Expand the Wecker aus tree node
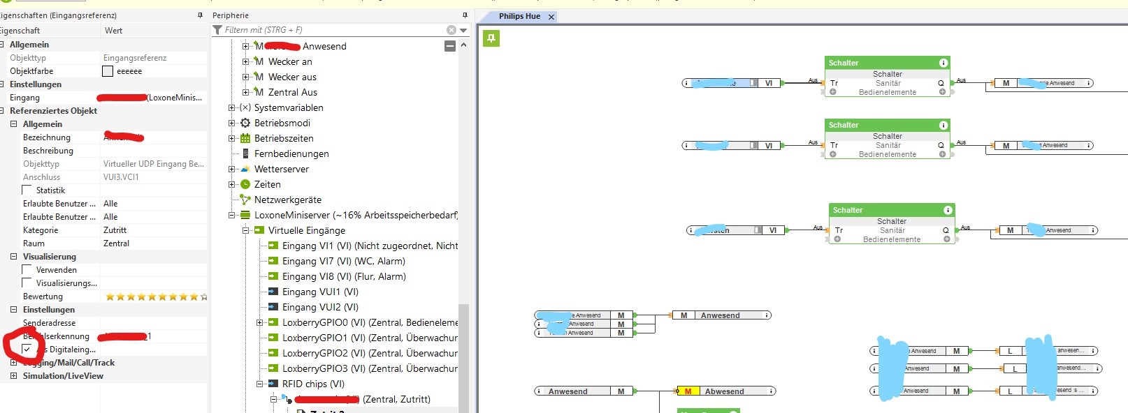This screenshot has width=1128, height=413. pyautogui.click(x=245, y=77)
